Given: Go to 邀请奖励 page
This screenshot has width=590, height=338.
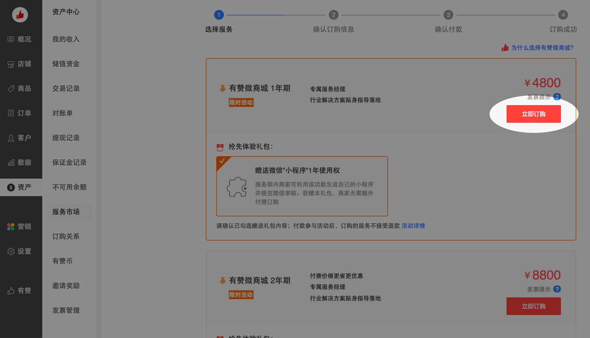Looking at the screenshot, I should pos(66,286).
